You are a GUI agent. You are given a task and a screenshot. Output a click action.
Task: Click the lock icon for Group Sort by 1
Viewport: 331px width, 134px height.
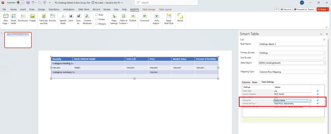[318, 104]
